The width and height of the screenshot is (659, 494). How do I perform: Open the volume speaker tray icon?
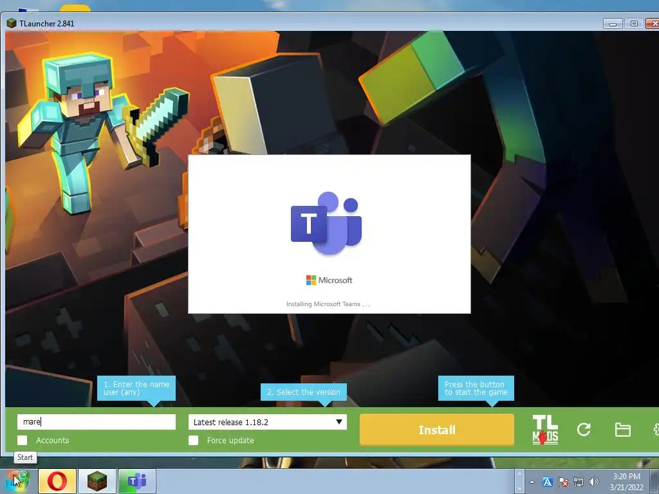[593, 482]
